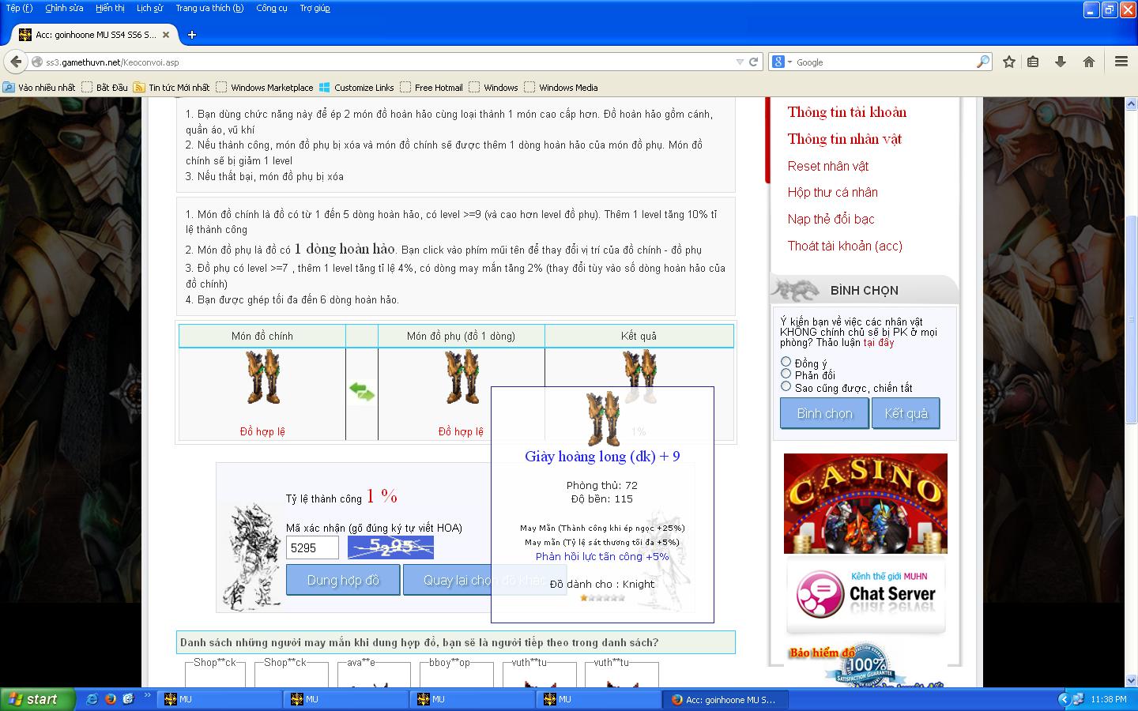Open the Công cụ menu
This screenshot has height=711, width=1138.
(x=271, y=8)
